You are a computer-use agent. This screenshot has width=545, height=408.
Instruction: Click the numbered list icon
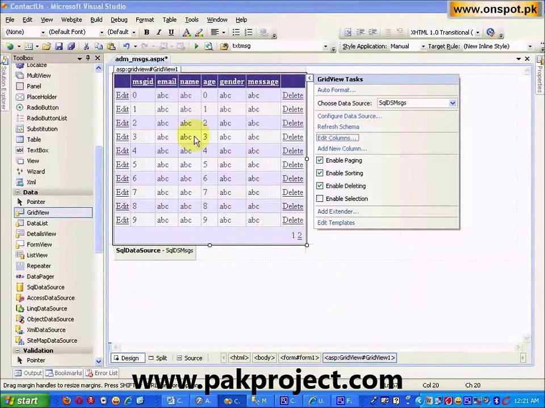coord(249,32)
